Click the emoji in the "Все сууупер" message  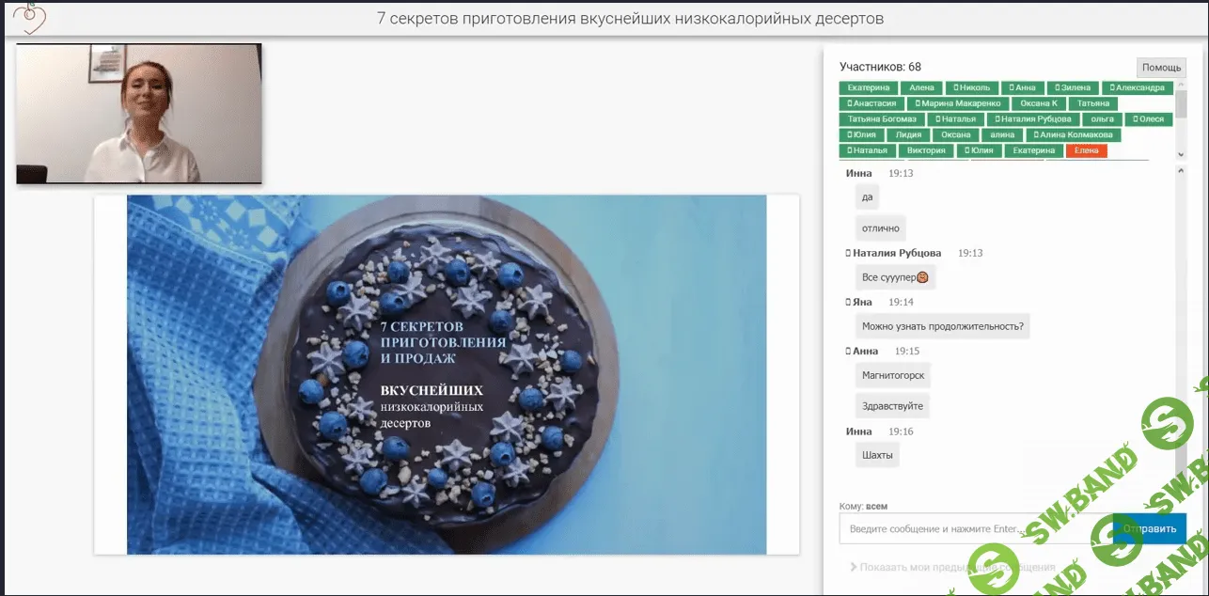coord(923,277)
